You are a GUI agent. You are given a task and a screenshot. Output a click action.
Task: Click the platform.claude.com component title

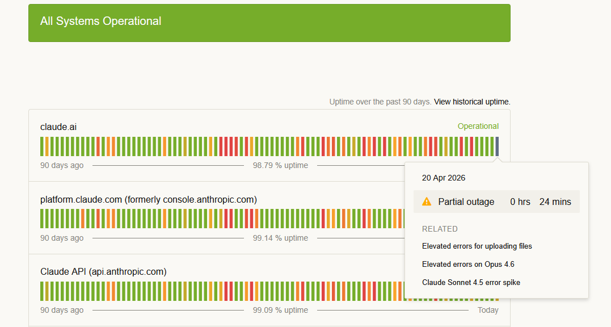click(x=148, y=199)
